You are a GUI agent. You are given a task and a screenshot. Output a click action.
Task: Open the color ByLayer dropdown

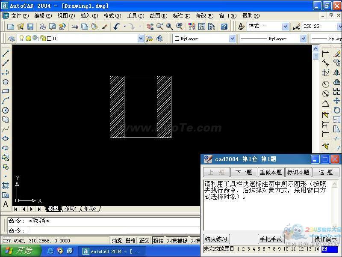click(232, 39)
